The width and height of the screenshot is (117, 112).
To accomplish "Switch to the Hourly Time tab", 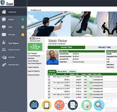I will pyautogui.click(x=66, y=47).
